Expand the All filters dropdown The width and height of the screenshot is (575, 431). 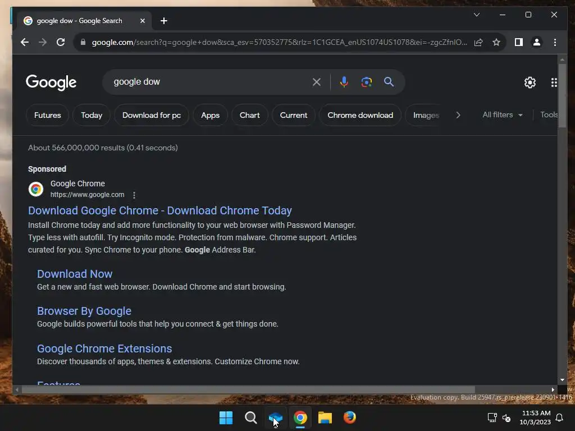503,114
